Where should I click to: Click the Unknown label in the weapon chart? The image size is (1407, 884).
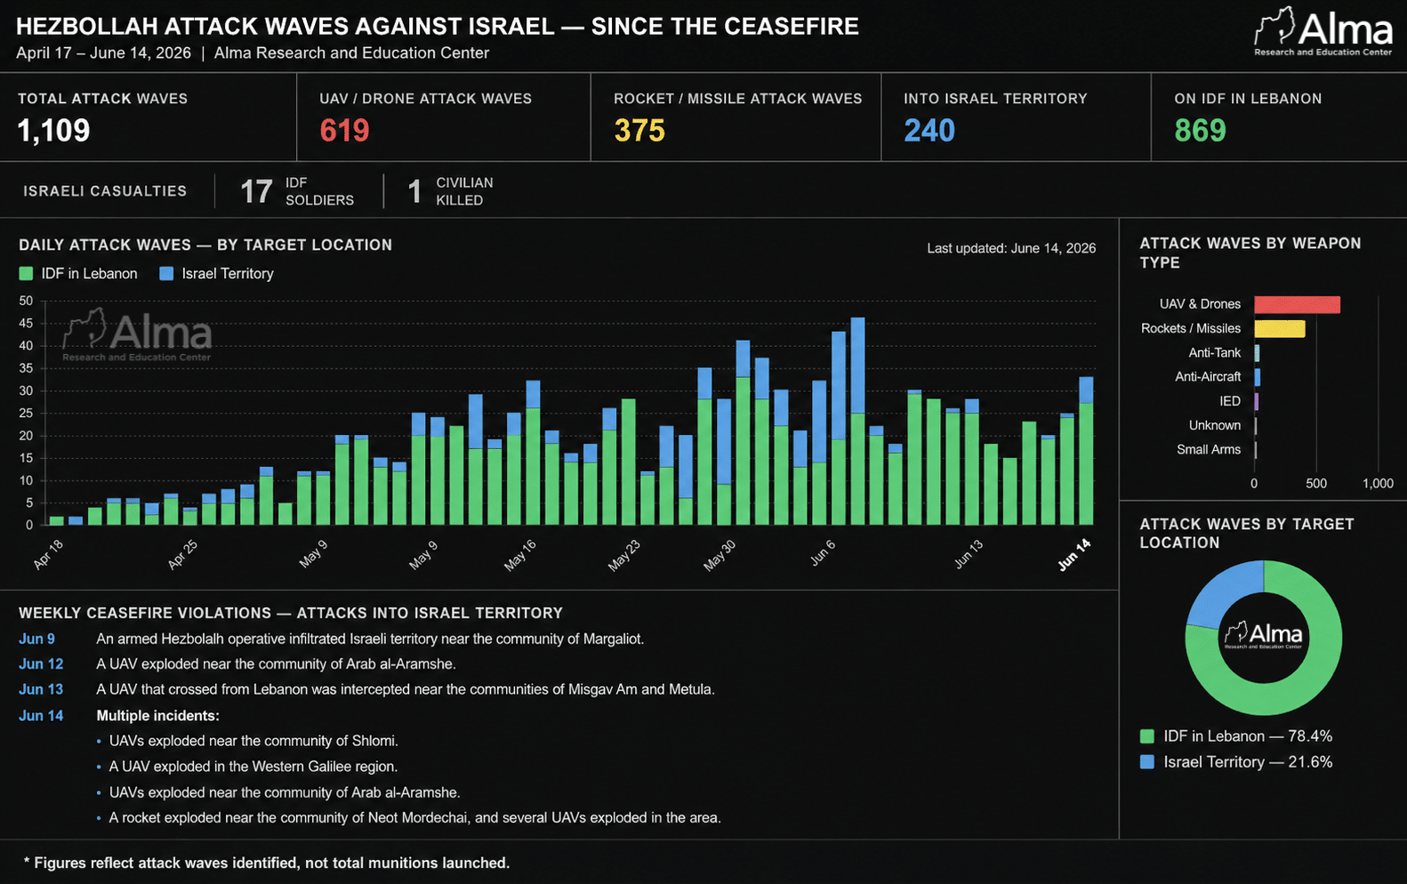pyautogui.click(x=1215, y=425)
